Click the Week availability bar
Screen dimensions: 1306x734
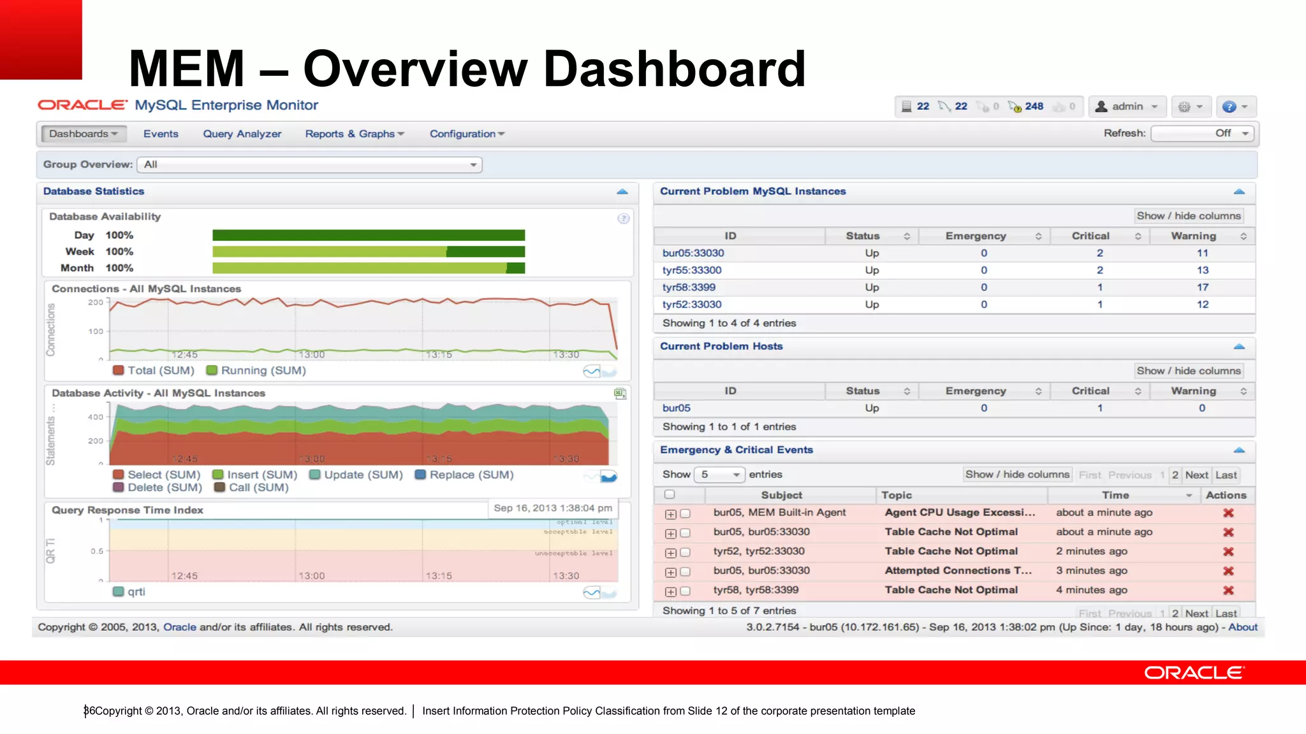point(369,252)
